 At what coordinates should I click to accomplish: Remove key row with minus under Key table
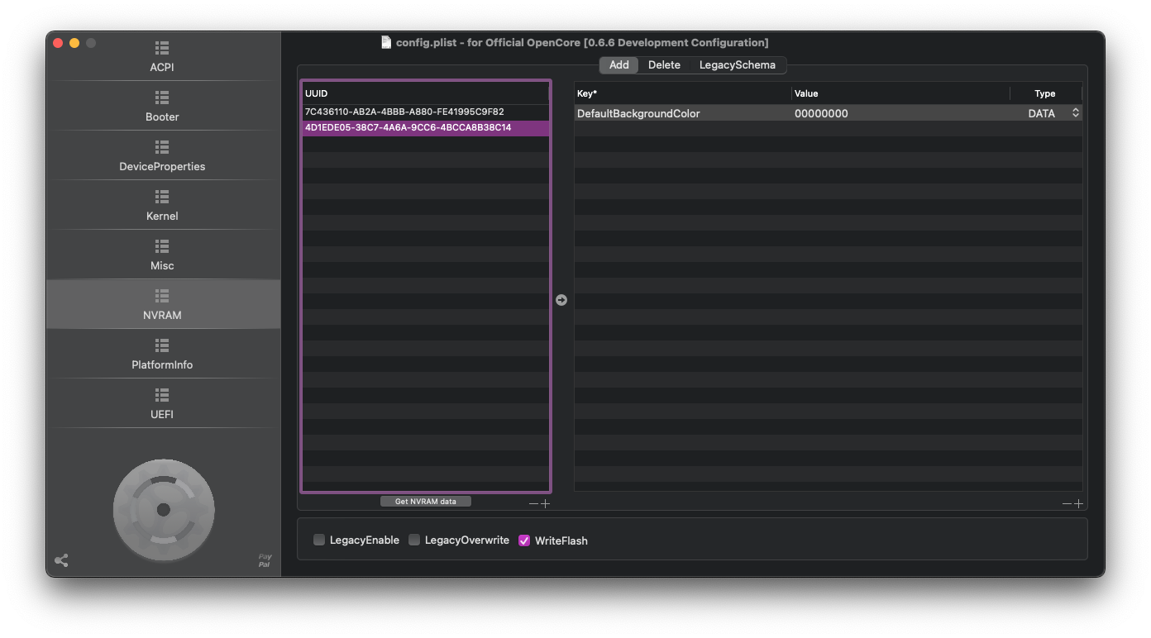[1067, 503]
